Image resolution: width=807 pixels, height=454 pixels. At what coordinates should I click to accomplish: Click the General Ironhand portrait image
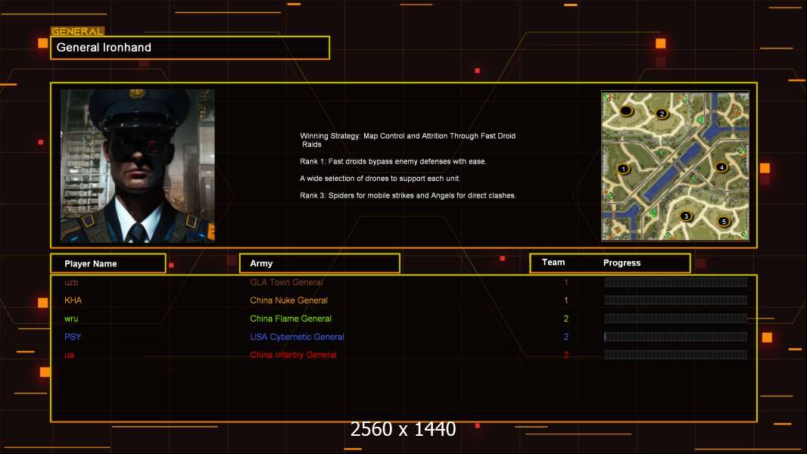[x=138, y=166]
